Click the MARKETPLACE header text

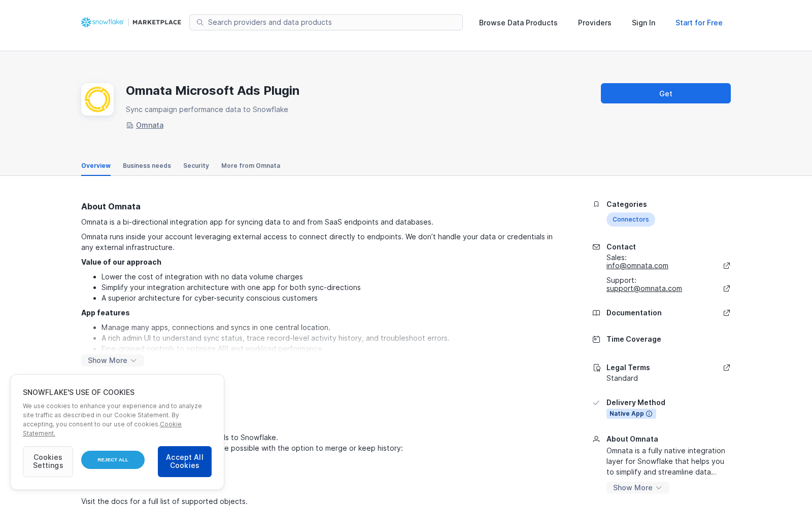tap(157, 22)
